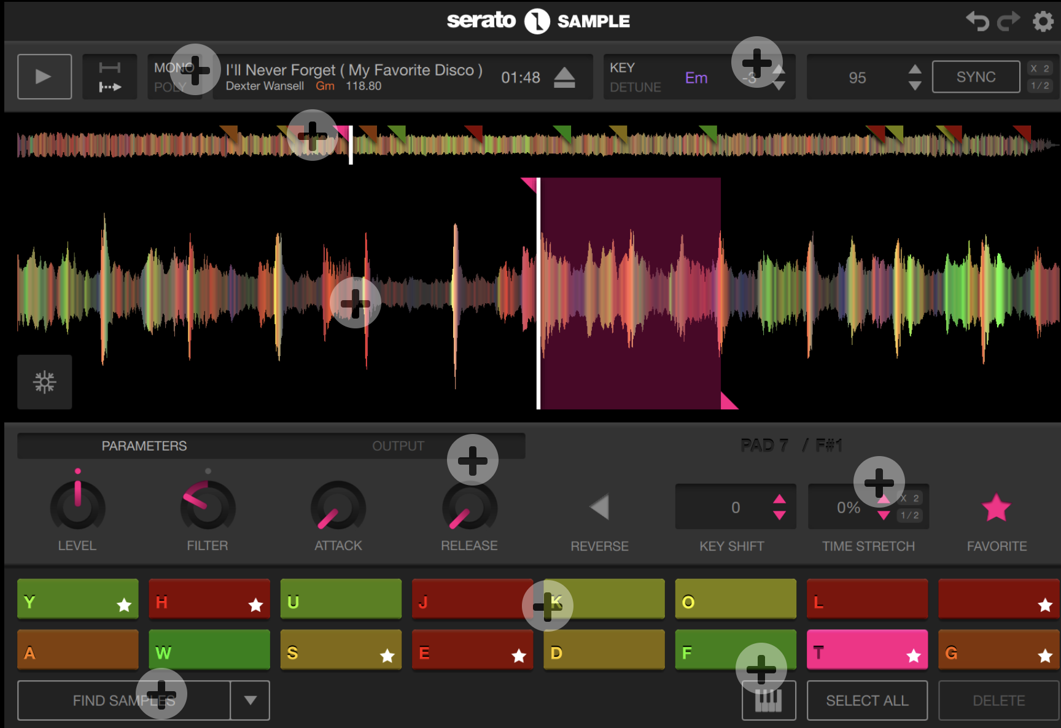Trigger the unlabeled dark red pad
This screenshot has height=728, width=1061.
(x=998, y=598)
